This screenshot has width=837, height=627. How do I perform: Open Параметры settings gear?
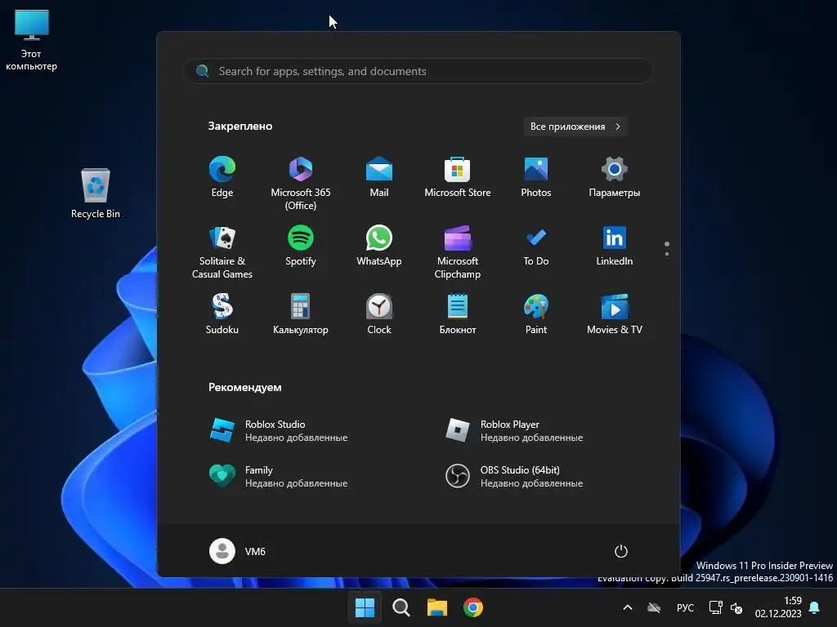pos(615,177)
